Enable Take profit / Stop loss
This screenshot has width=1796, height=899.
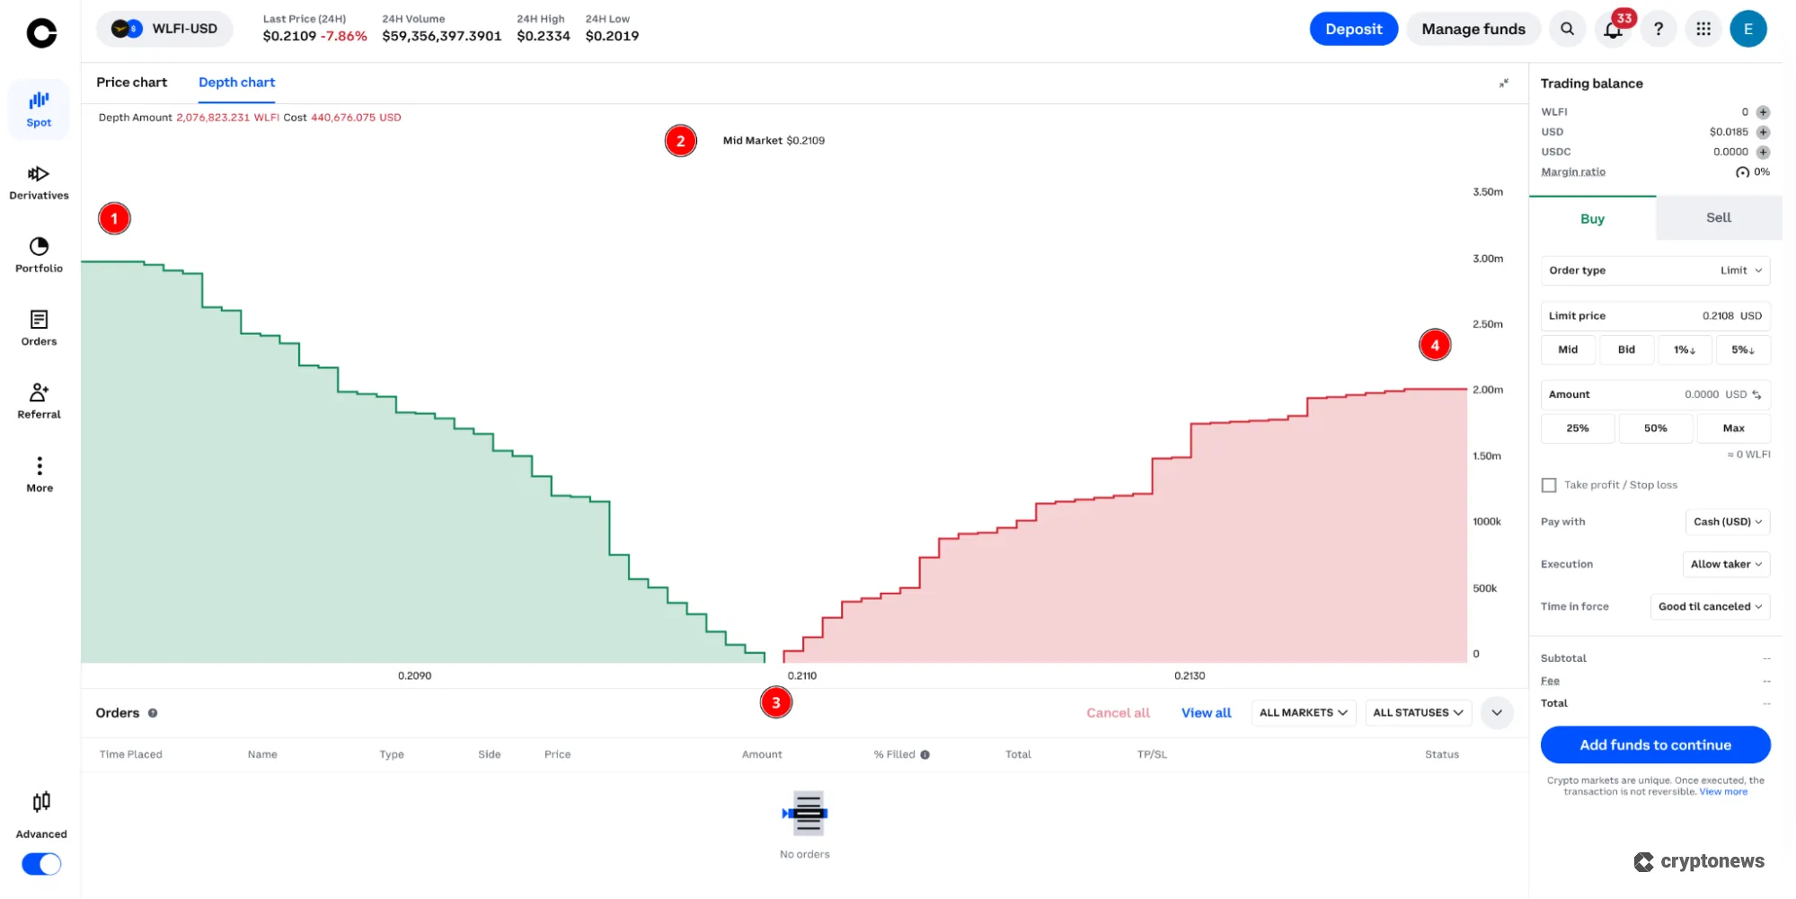point(1549,484)
